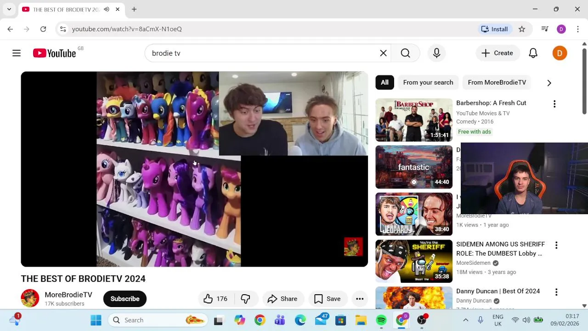Image resolution: width=588 pixels, height=331 pixels.
Task: Go to the YouTube home logo
Action: click(x=55, y=53)
